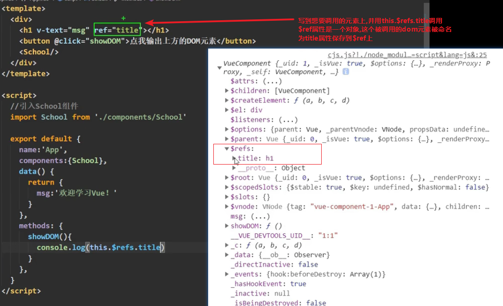Expand the _data Observer entry
This screenshot has width=503, height=306.
click(x=227, y=255)
